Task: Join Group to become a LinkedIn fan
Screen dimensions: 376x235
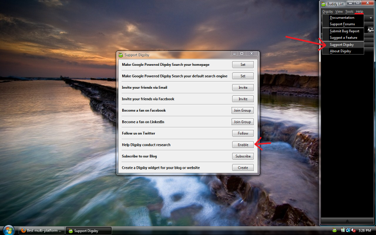Action: click(x=243, y=122)
